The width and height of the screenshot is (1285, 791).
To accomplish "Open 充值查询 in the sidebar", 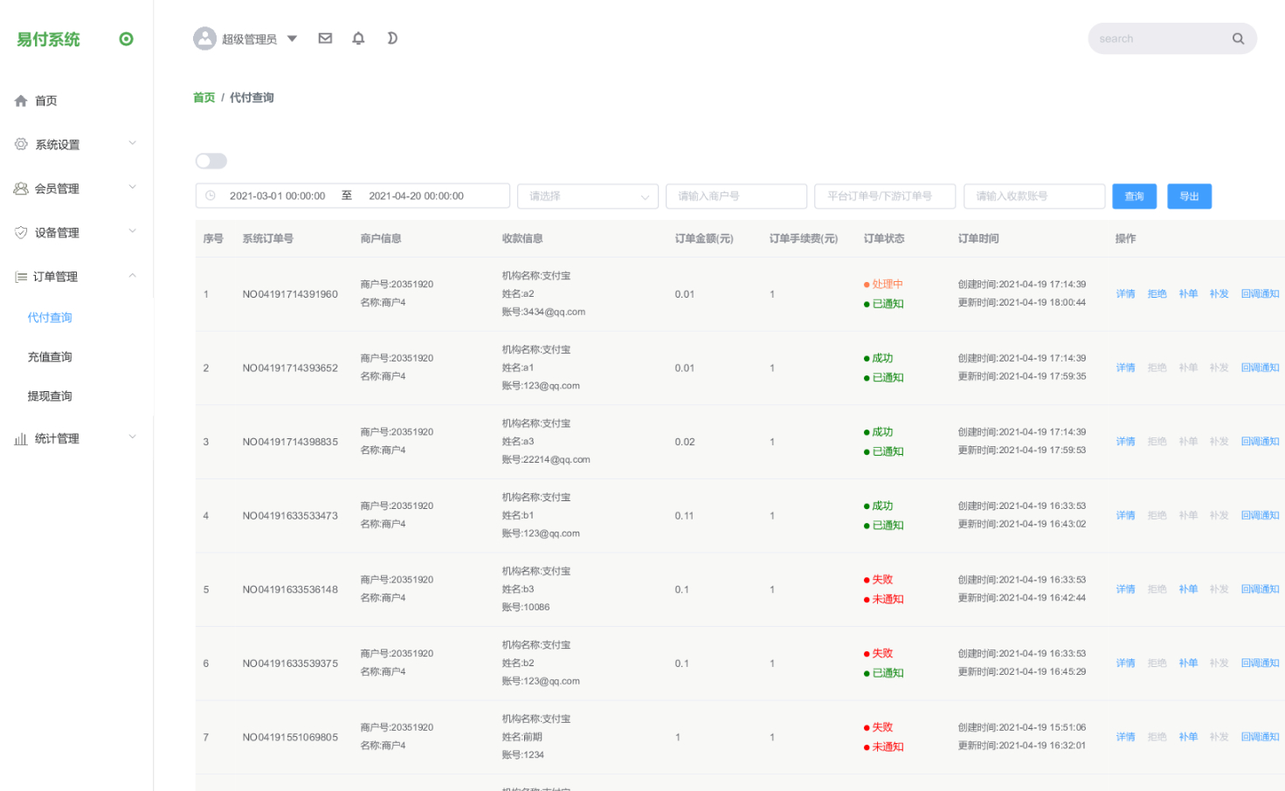I will click(50, 357).
